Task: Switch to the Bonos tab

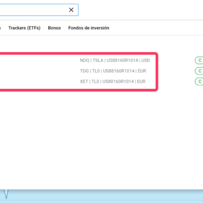Action: pos(54,28)
